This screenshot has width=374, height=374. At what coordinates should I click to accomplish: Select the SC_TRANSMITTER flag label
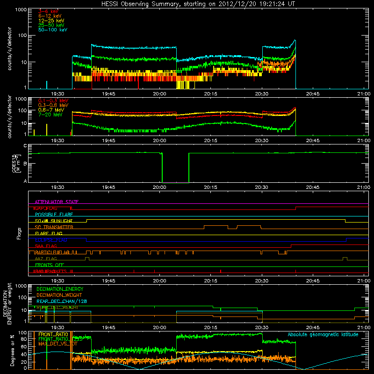(x=54, y=227)
